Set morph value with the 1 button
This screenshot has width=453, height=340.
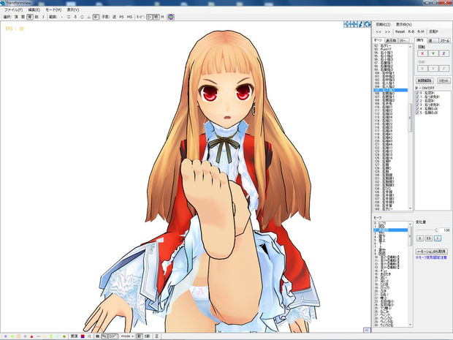pyautogui.click(x=438, y=238)
